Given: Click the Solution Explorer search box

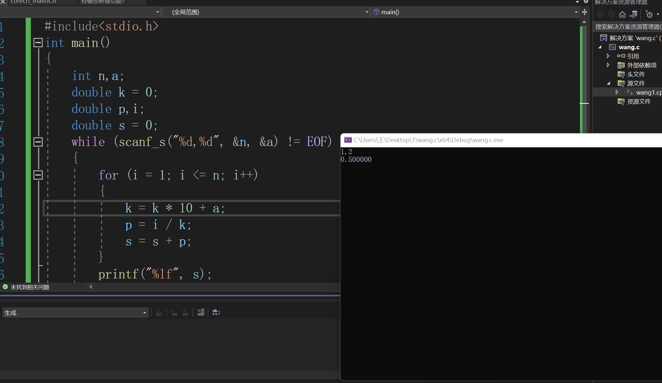Looking at the screenshot, I should click(627, 27).
